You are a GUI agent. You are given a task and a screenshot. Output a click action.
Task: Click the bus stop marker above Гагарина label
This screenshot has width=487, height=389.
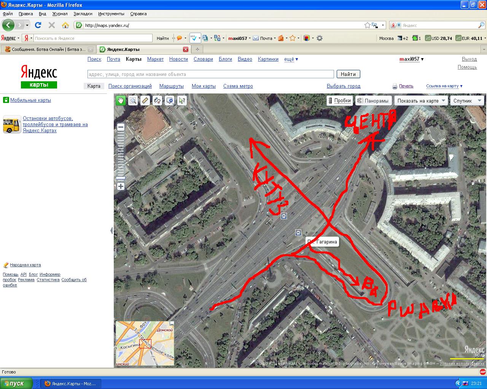(298, 232)
